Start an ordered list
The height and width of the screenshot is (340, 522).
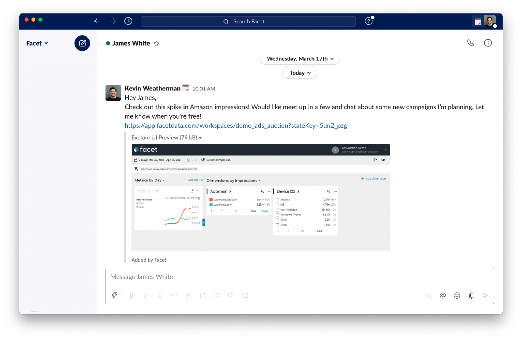tap(203, 295)
